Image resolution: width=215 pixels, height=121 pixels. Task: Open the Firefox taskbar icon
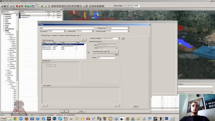tap(27, 119)
